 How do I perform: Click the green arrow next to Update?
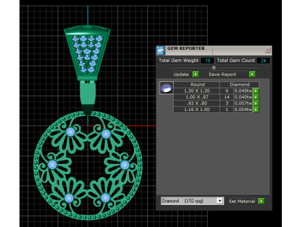196,74
